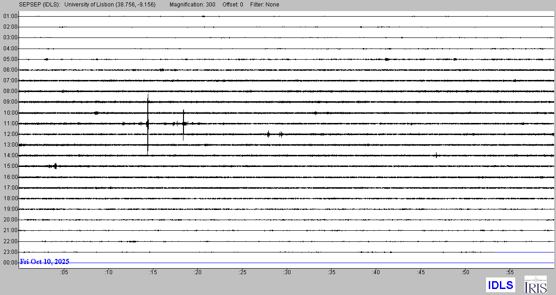Click the :55 minute axis tick label
This screenshot has height=295, width=556.
pyautogui.click(x=510, y=272)
